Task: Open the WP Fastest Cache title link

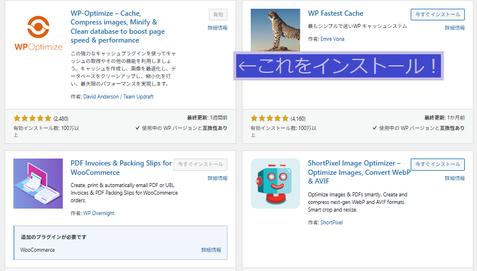Action: (x=336, y=13)
